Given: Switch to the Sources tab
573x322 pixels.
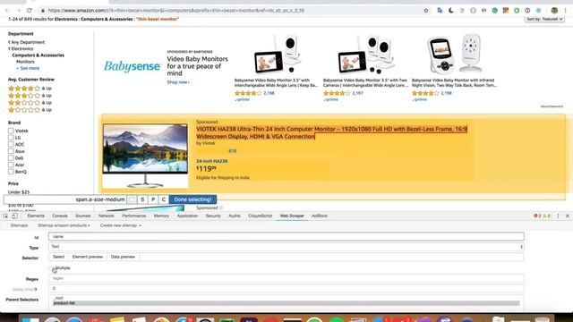Looking at the screenshot, I should tap(83, 216).
